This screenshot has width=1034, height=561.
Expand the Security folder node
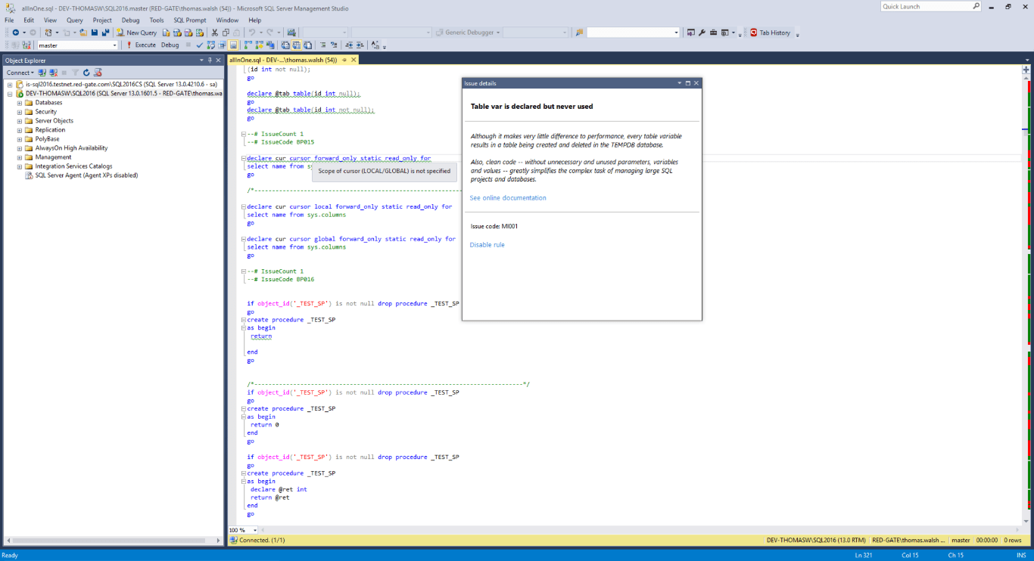pyautogui.click(x=20, y=112)
